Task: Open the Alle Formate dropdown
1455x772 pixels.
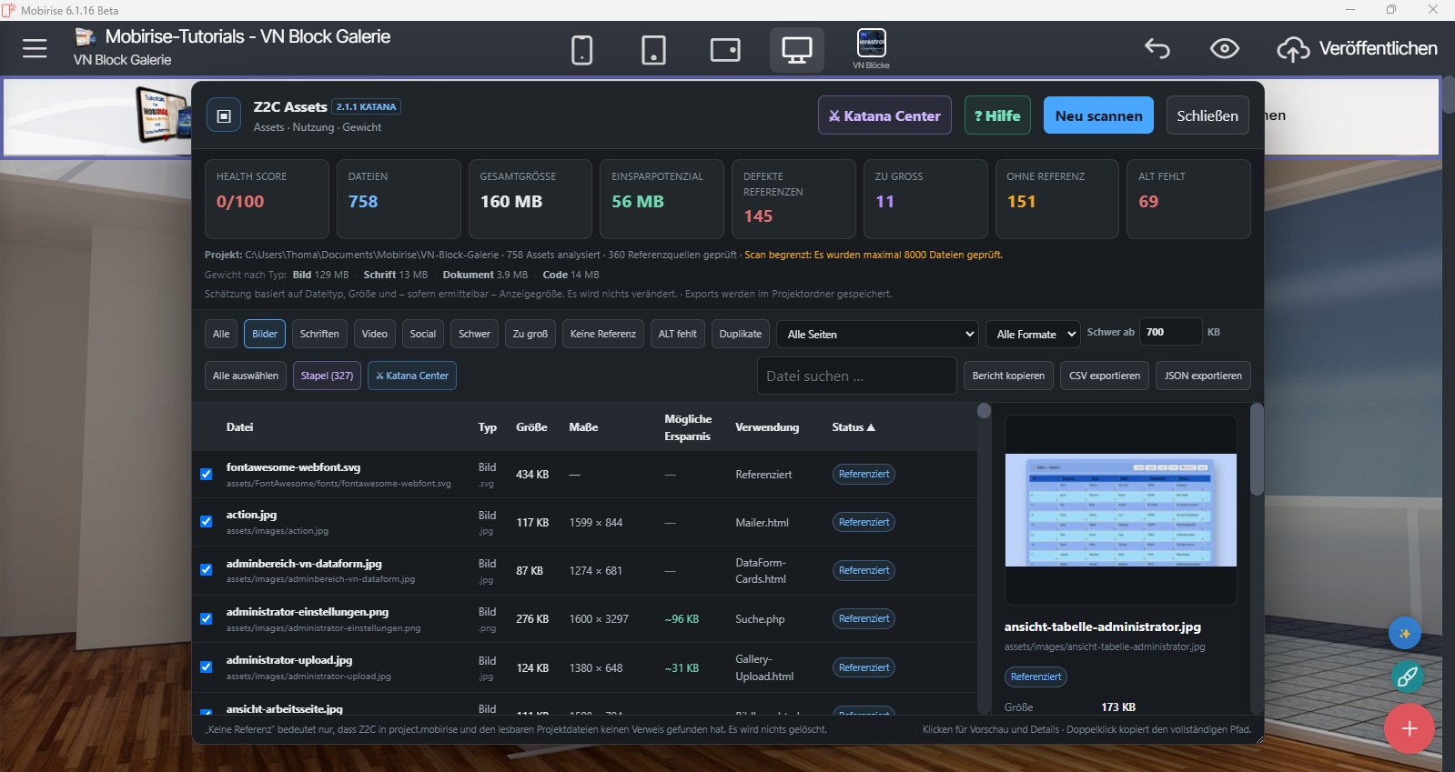Action: click(1033, 334)
